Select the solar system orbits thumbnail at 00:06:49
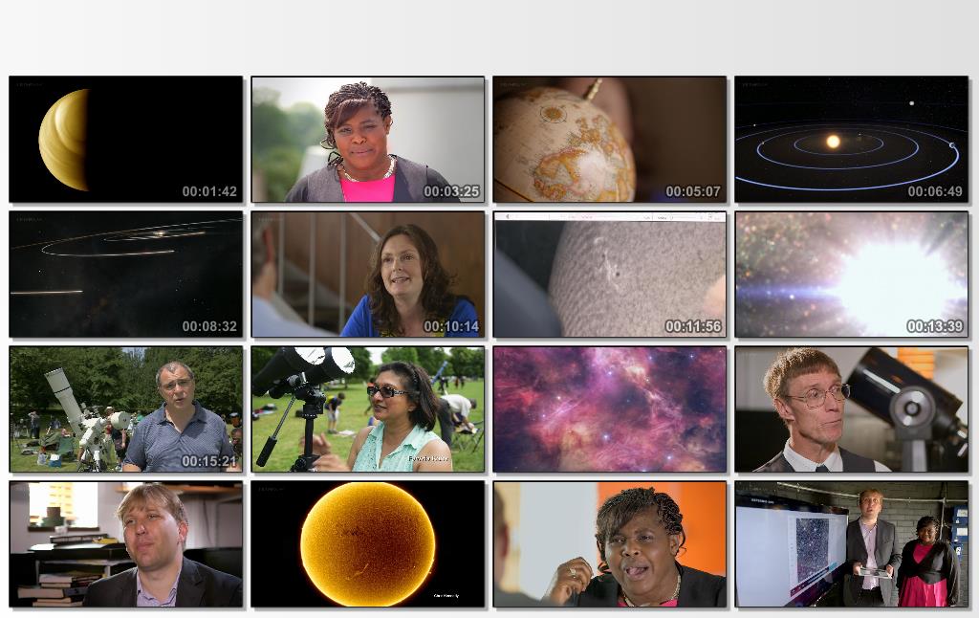979x618 pixels. pyautogui.click(x=852, y=140)
